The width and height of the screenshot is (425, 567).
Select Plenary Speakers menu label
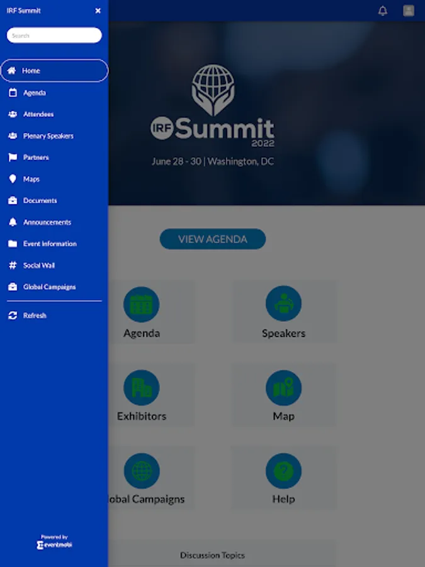(48, 136)
